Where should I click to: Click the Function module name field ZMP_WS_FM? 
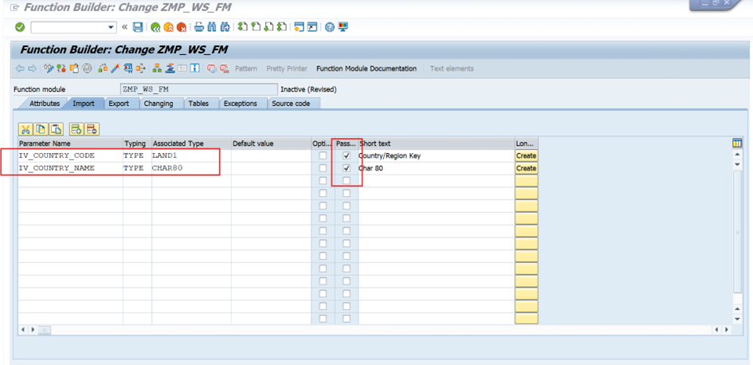[199, 89]
